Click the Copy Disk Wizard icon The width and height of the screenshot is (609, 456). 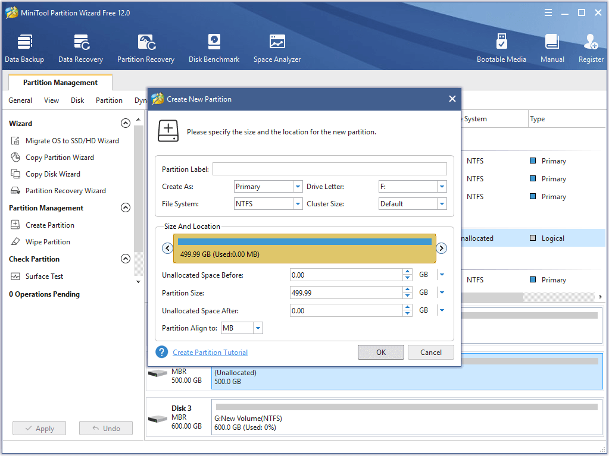click(x=15, y=174)
